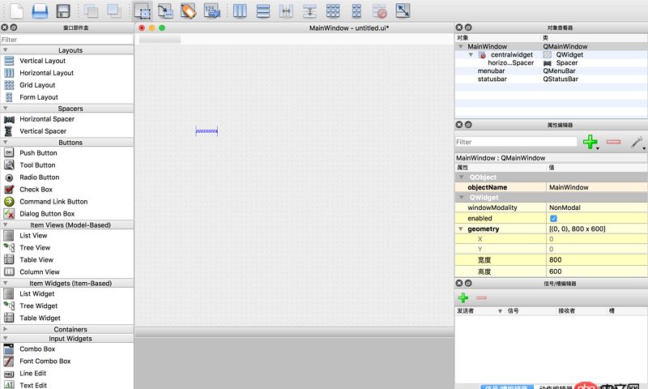The height and width of the screenshot is (389, 648).
Task: Switch to Edit Buddies mode icon
Action: (189, 11)
